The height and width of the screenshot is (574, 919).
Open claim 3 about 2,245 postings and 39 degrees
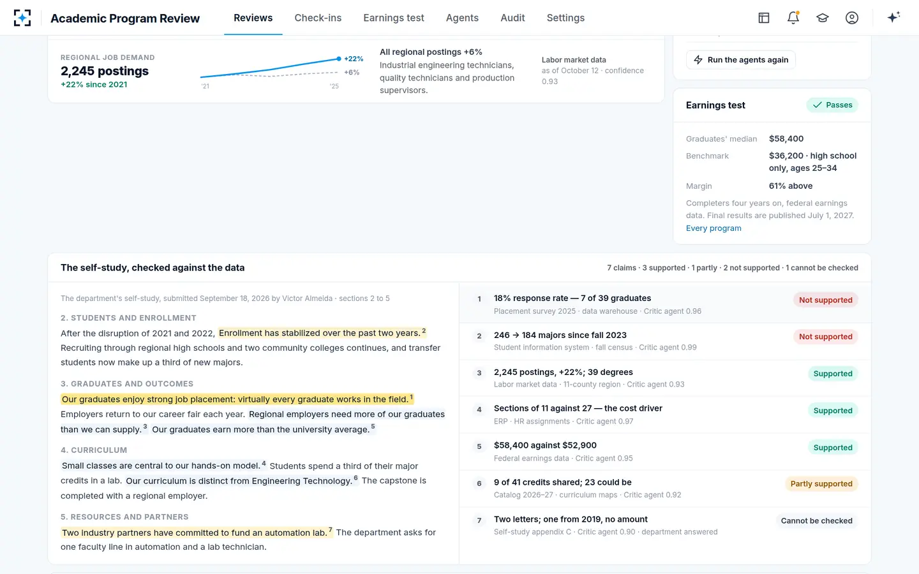pos(665,378)
